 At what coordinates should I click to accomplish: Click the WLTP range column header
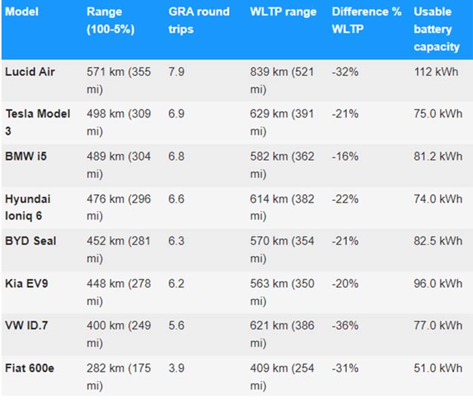click(x=283, y=11)
